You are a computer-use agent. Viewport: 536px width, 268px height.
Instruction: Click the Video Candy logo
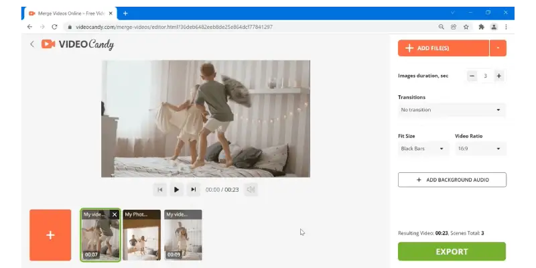pos(77,44)
